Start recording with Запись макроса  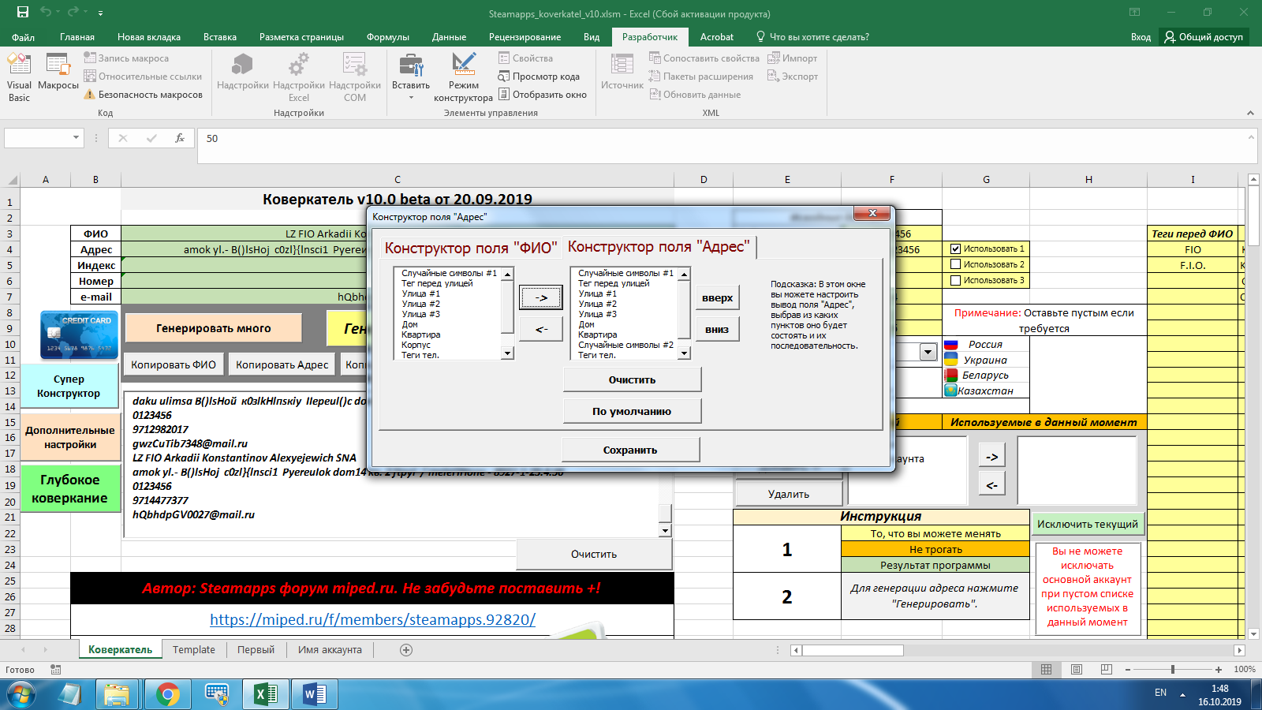pyautogui.click(x=126, y=58)
